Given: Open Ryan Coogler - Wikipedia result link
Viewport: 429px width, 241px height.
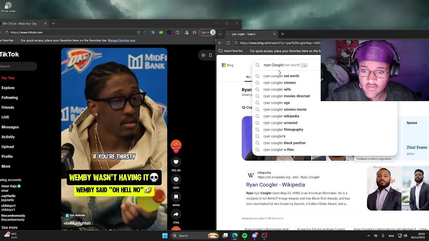Looking at the screenshot, I should click(x=275, y=185).
